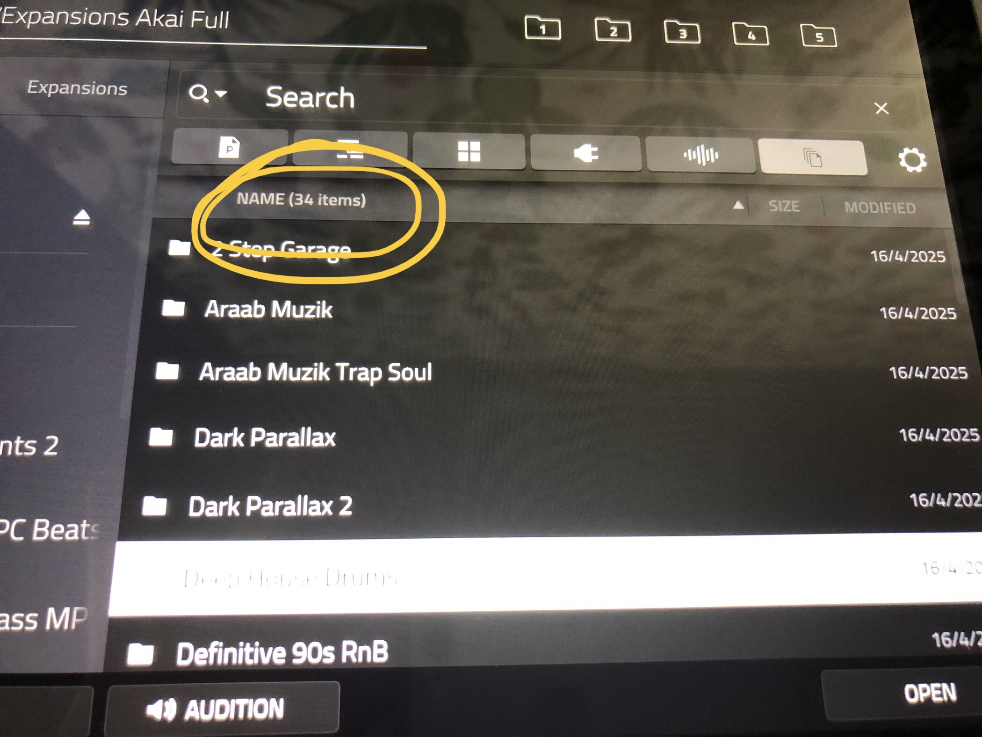Filter by programs grid icon
This screenshot has height=737, width=982.
click(x=469, y=152)
